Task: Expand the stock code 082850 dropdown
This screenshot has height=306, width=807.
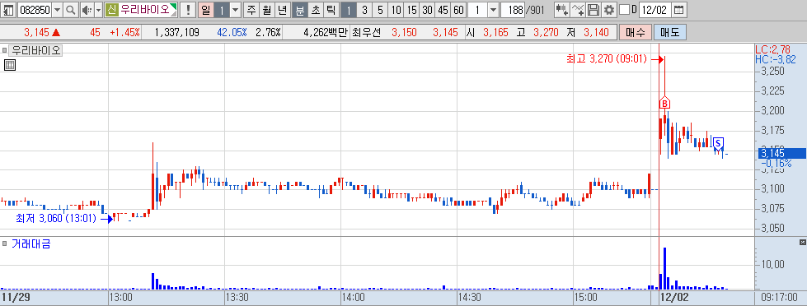Action: pyautogui.click(x=57, y=10)
